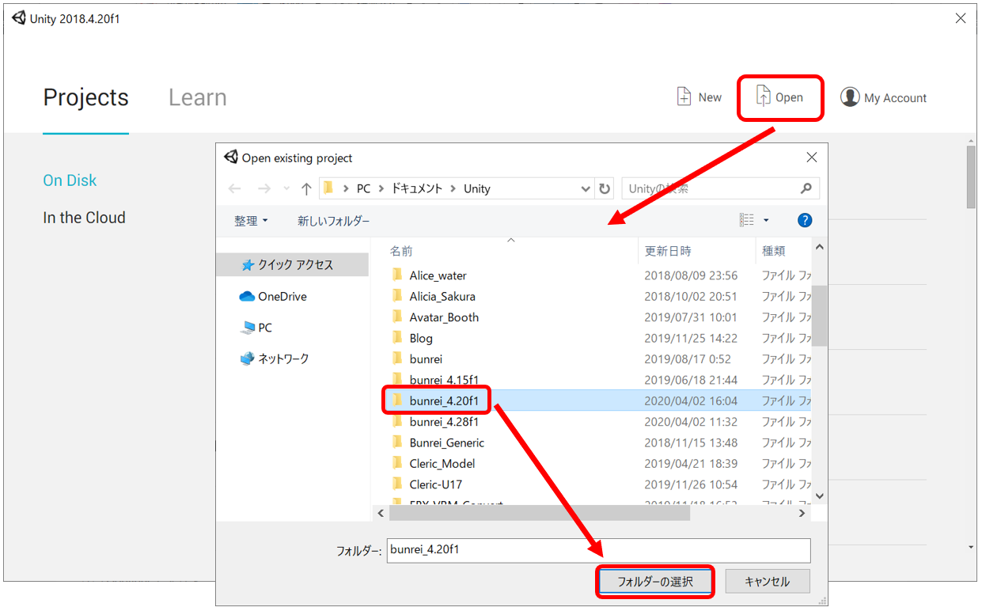Switch to the Learn tab
The image size is (982, 611).
pos(197,97)
